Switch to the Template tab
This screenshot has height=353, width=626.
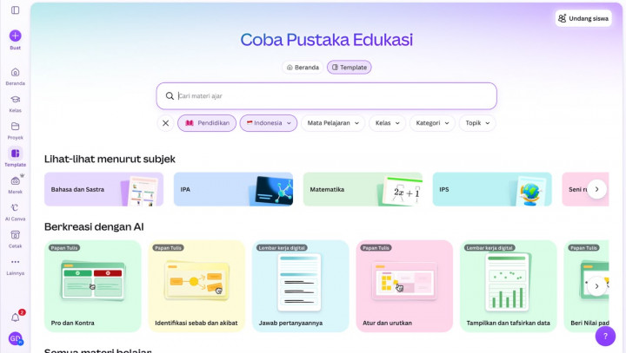[x=350, y=68]
